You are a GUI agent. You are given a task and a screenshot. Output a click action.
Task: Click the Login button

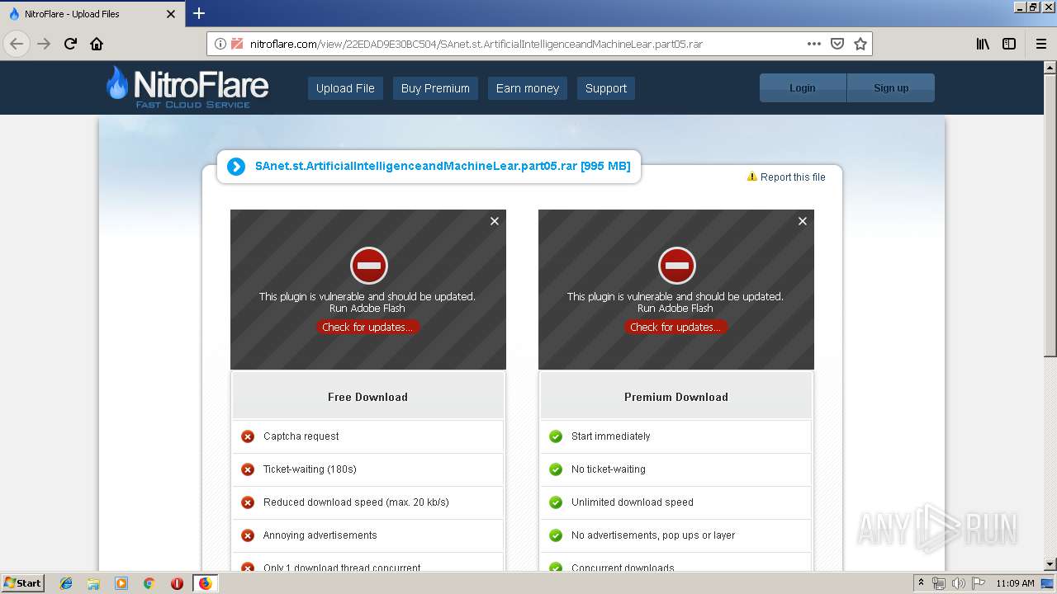click(x=803, y=87)
